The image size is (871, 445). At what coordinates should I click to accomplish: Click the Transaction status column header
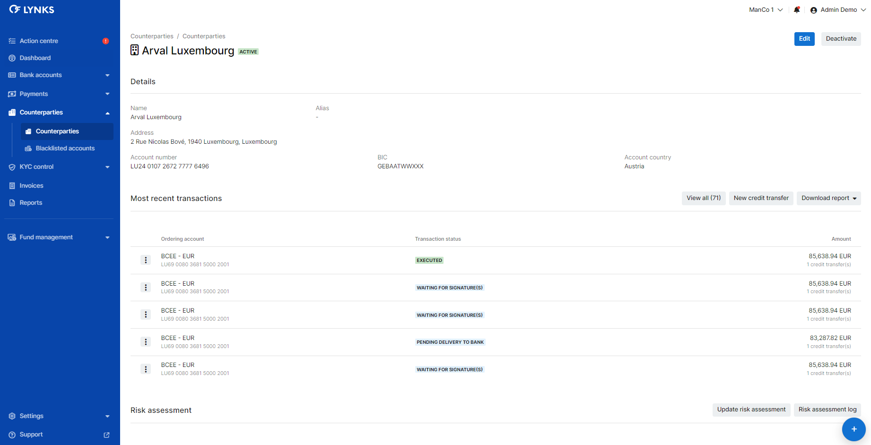438,239
